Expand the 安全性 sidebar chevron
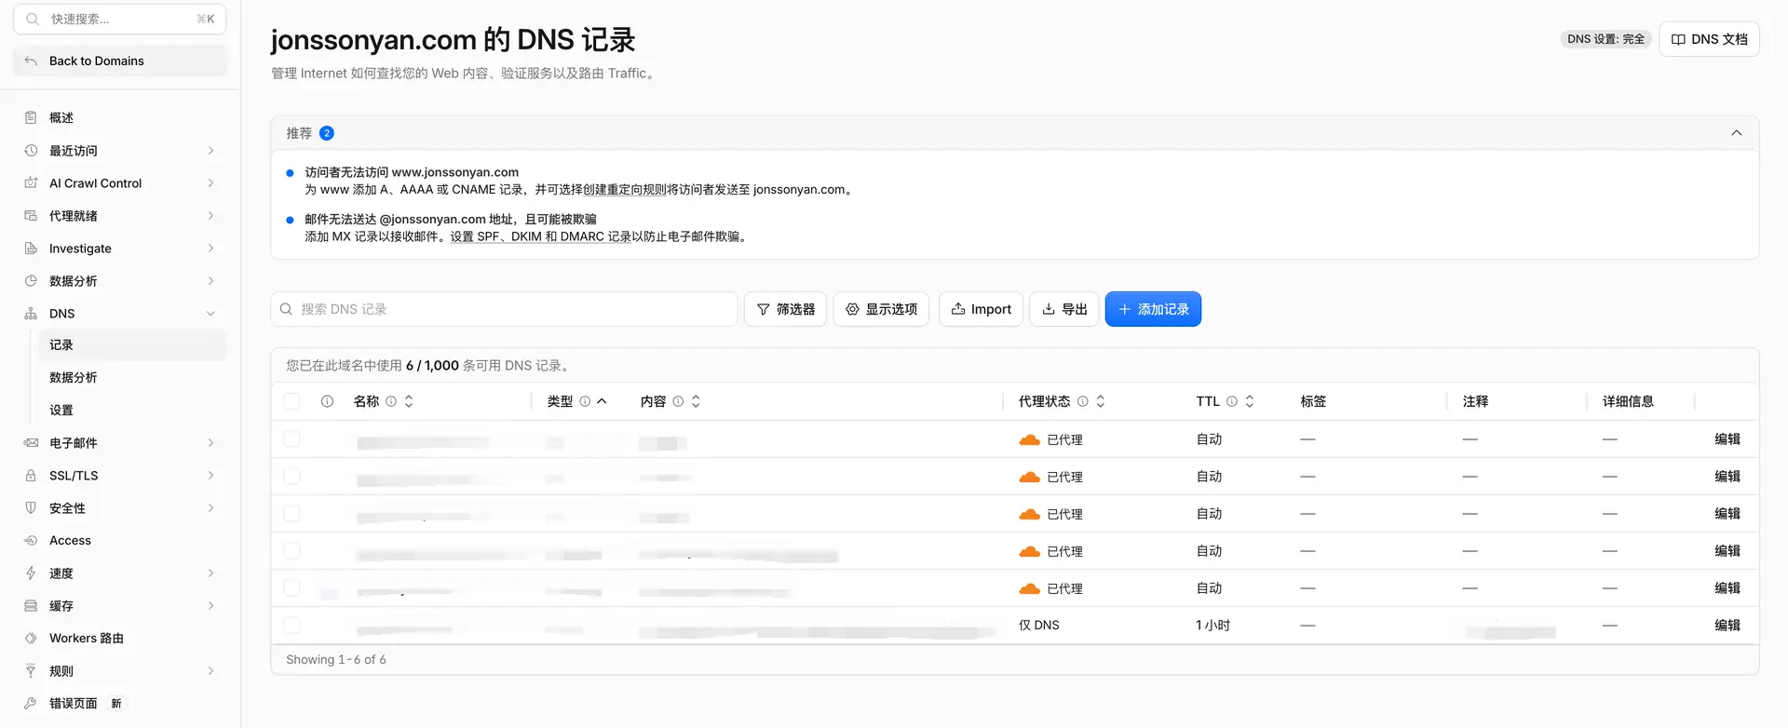This screenshot has height=728, width=1788. coord(211,507)
